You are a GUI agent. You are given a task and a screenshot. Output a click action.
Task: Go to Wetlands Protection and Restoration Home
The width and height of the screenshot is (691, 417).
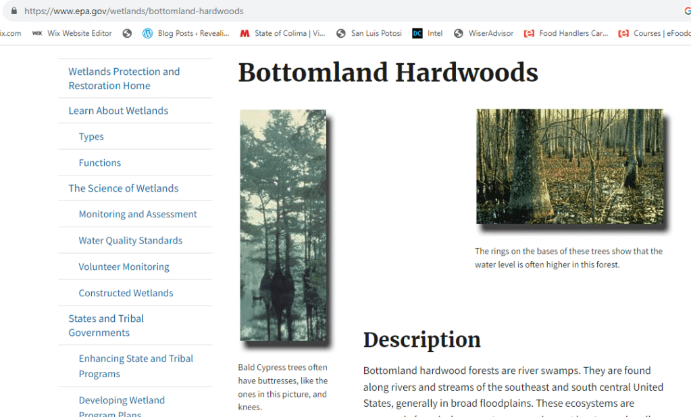pyautogui.click(x=124, y=78)
